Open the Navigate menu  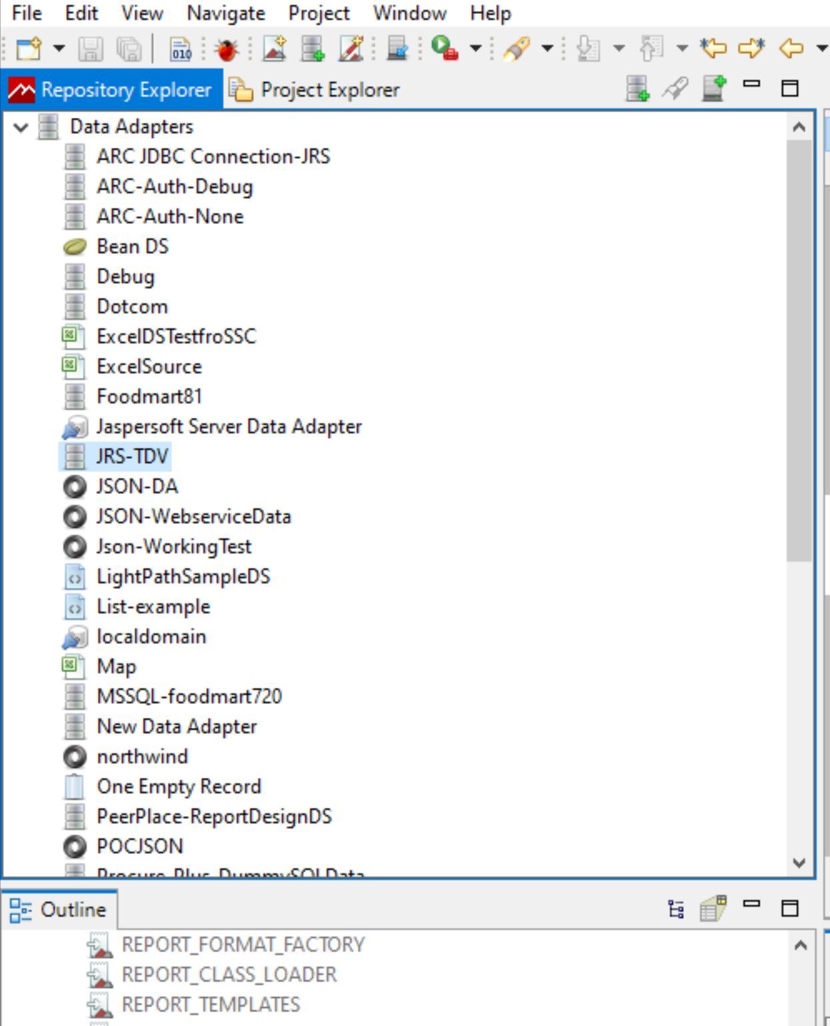(x=226, y=13)
